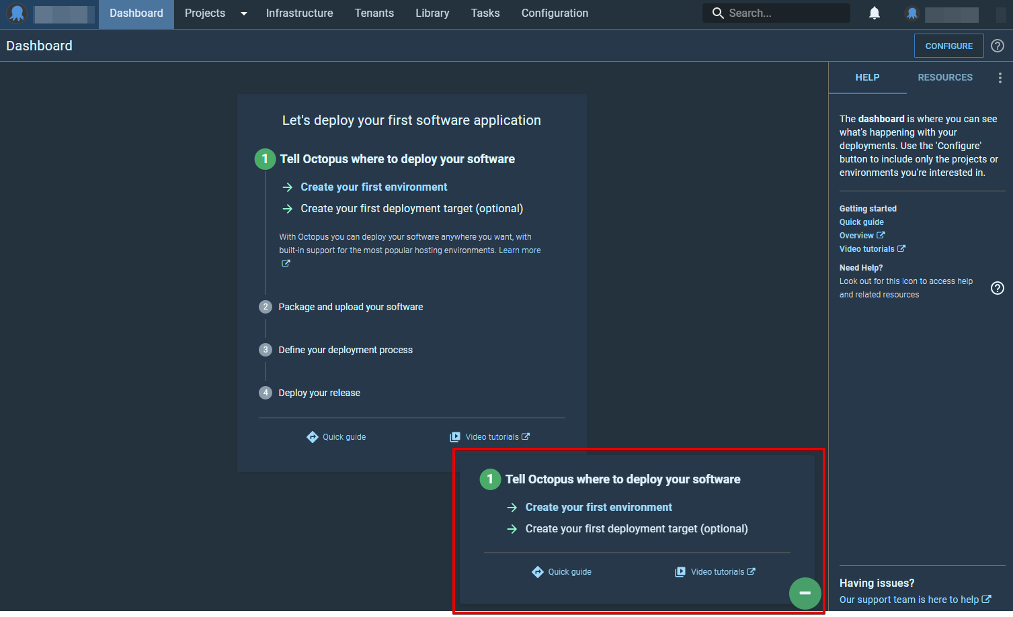Open the Tasks menu
The width and height of the screenshot is (1013, 617).
[485, 13]
